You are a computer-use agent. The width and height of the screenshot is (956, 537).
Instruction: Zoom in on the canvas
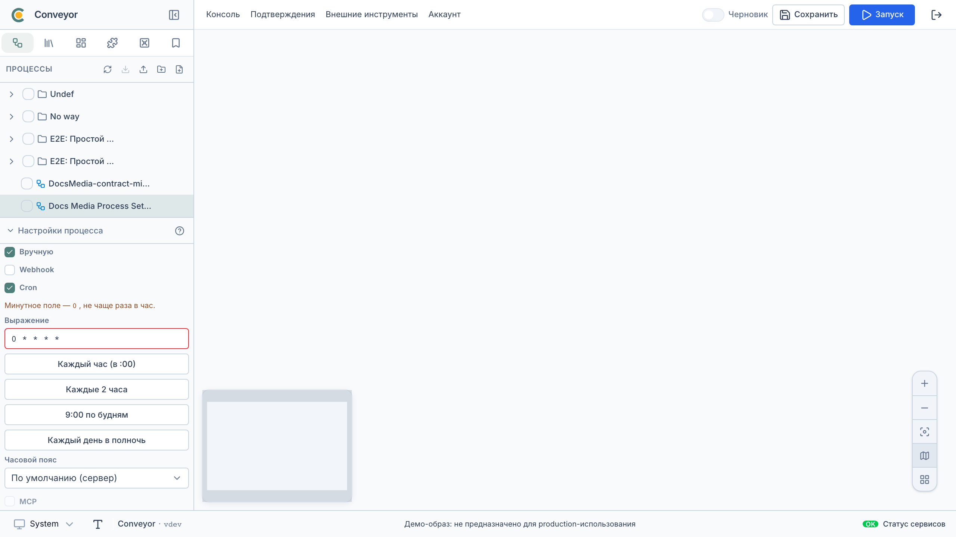(925, 383)
